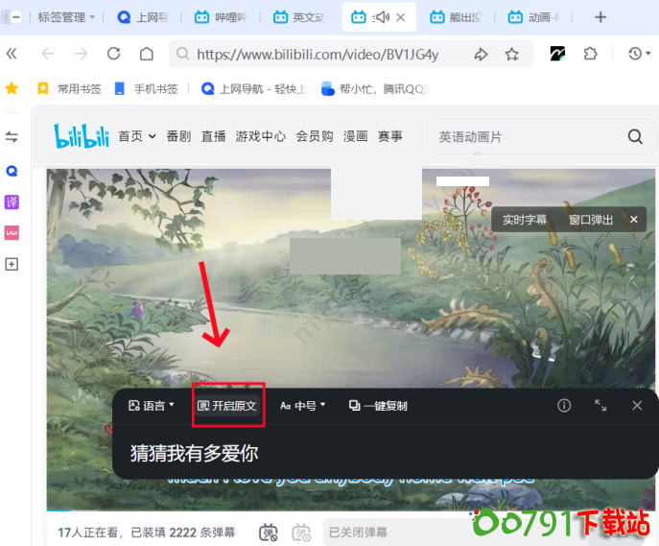This screenshot has width=659, height=546.
Task: Open the 帮小忙 腾讯QQ bookmark
Action: [375, 88]
